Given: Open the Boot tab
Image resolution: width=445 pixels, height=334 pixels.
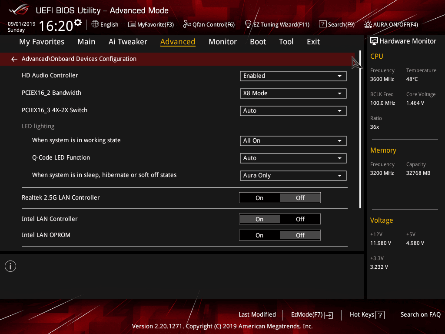Looking at the screenshot, I should [258, 42].
